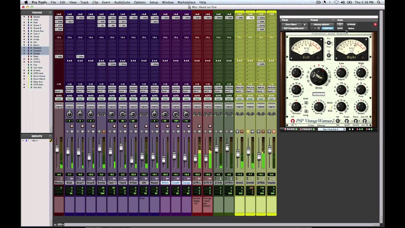Open the GTR send on GTRG channel
The width and height of the screenshot is (405, 228).
click(261, 64)
